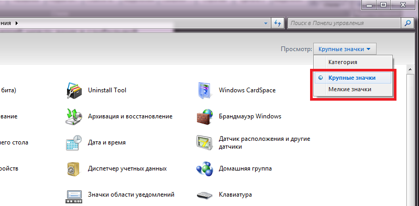This screenshot has width=419, height=206.
Task: Open Значки области уведомлений link
Action: tap(131, 195)
